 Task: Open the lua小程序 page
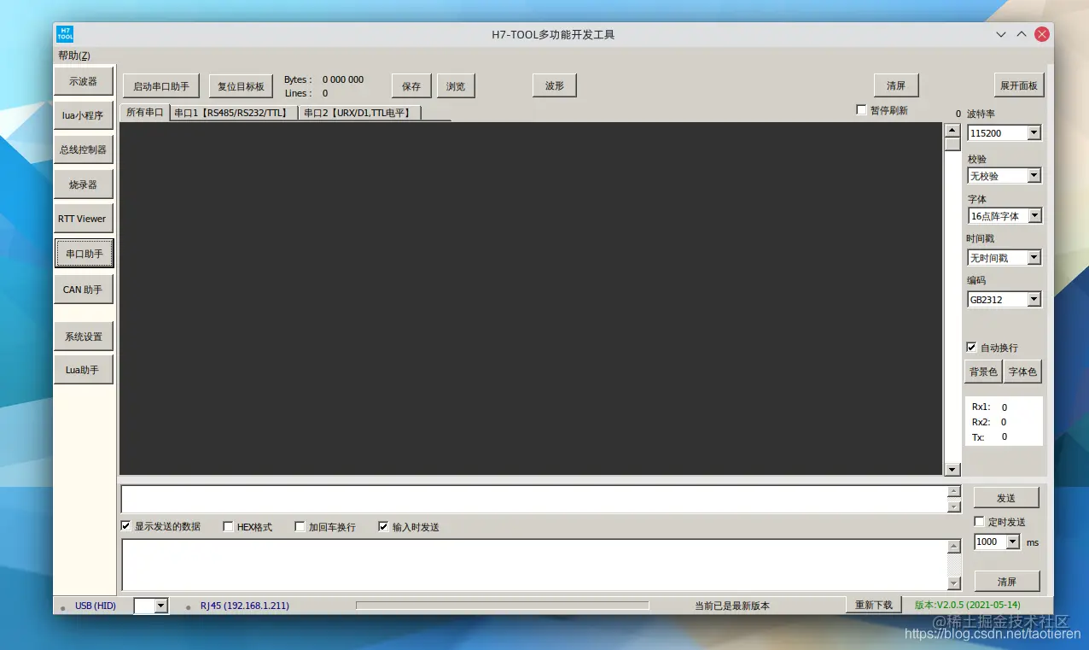[x=84, y=115]
